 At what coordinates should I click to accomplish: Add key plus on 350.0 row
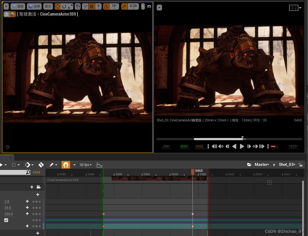click(27, 214)
